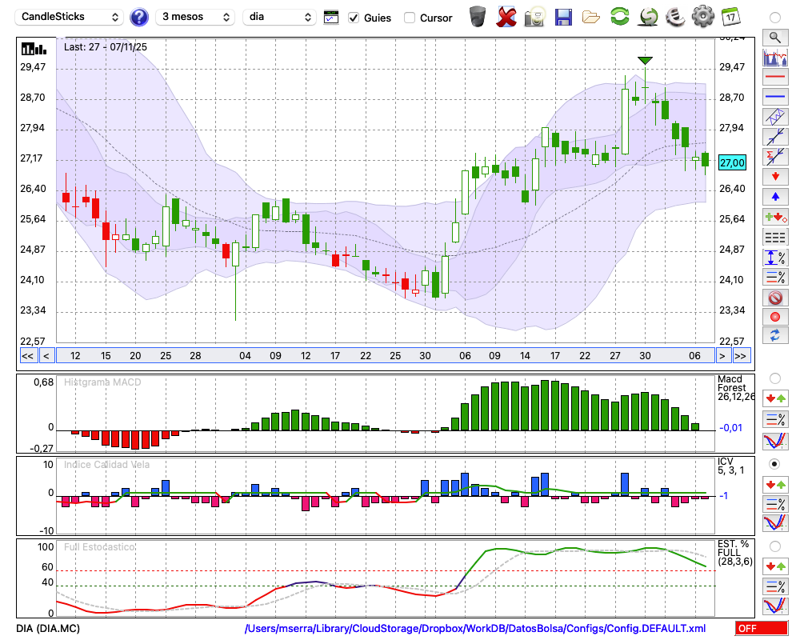
Task: Click the blue help question mark
Action: (x=139, y=17)
